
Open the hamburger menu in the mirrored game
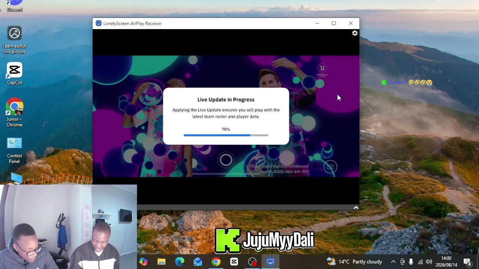(330, 167)
